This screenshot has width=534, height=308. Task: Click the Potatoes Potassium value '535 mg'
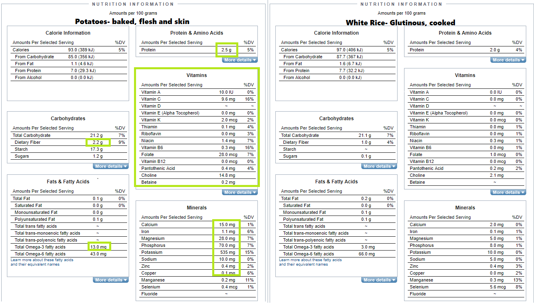[228, 252]
